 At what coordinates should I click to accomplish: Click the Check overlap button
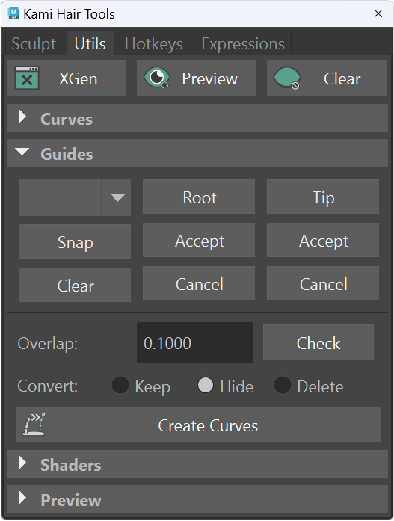coord(318,342)
